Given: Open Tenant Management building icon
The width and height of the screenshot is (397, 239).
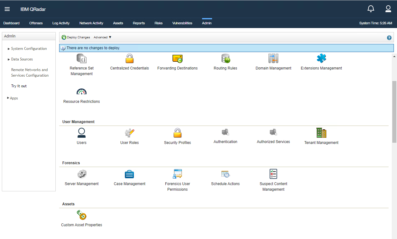Looking at the screenshot, I should pyautogui.click(x=321, y=133).
